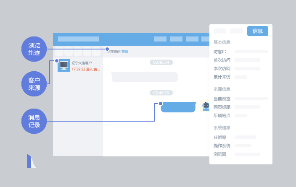Click the grey received message bubble
296x187 pixels.
144,77
